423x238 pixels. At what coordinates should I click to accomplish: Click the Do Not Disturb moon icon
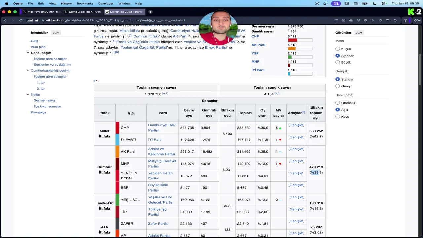pyautogui.click(x=374, y=3)
